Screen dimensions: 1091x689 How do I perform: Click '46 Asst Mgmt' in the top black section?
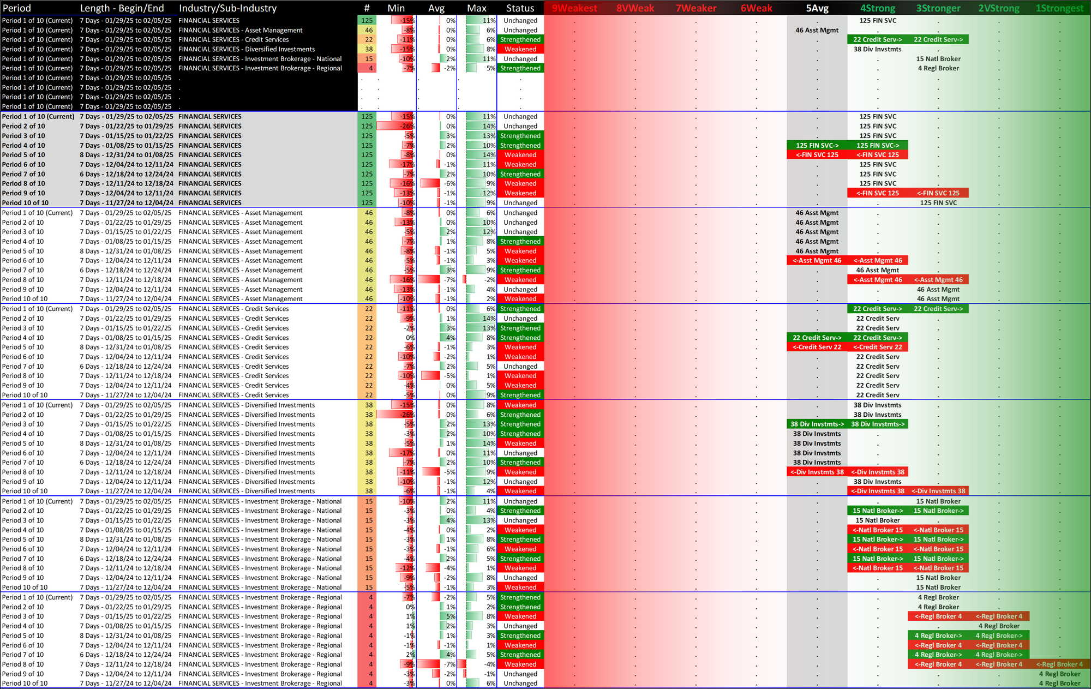(817, 31)
